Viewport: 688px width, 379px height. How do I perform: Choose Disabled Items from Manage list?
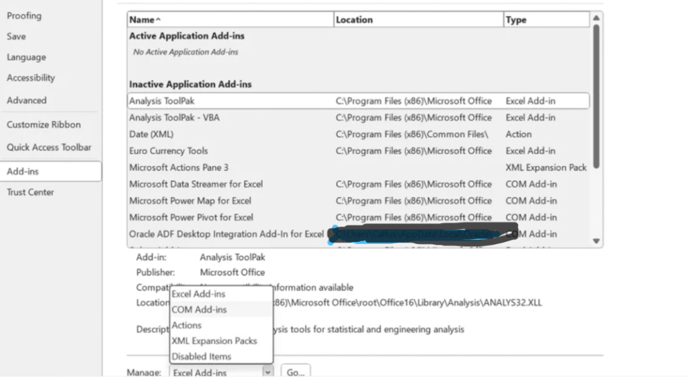click(221, 357)
